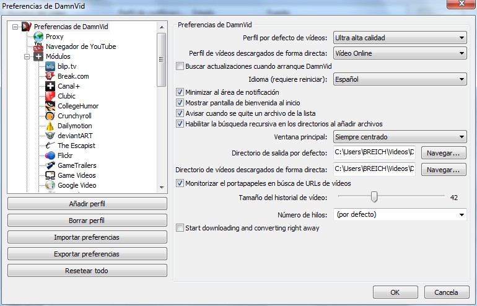Click OK to save preferences
The image size is (477, 306).
pyautogui.click(x=395, y=292)
